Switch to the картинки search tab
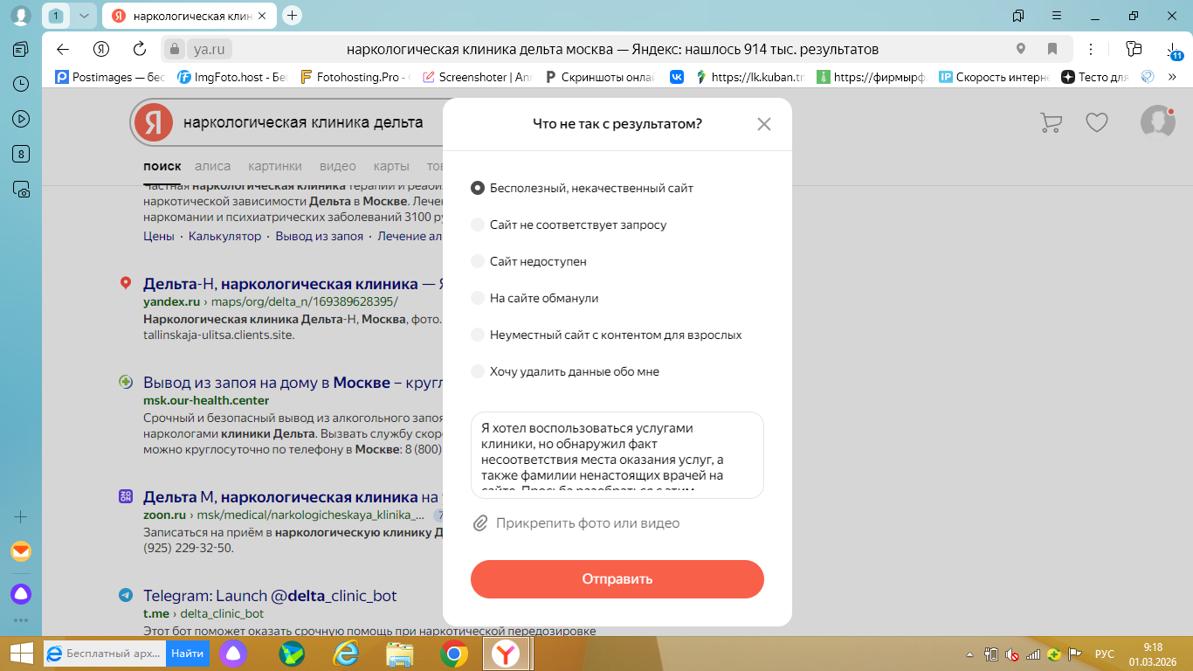The width and height of the screenshot is (1193, 671). point(275,166)
